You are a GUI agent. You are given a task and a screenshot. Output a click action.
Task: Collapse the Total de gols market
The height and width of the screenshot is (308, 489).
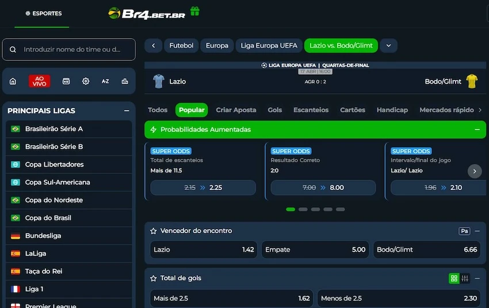tap(477, 279)
